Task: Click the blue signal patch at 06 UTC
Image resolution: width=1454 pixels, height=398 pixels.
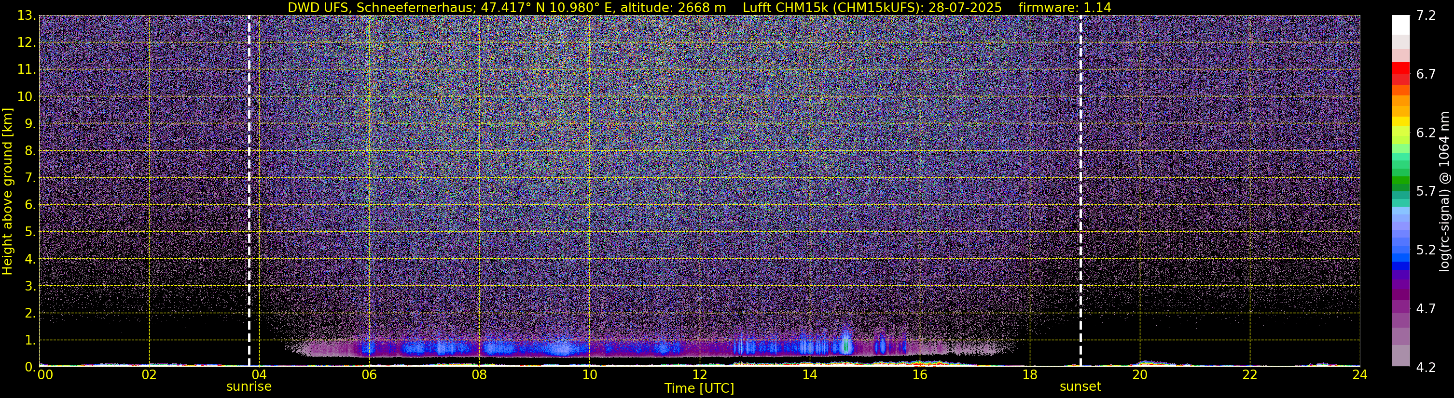Action: (368, 348)
